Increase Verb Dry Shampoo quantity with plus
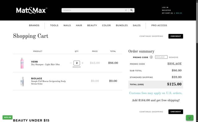 pos(83,63)
